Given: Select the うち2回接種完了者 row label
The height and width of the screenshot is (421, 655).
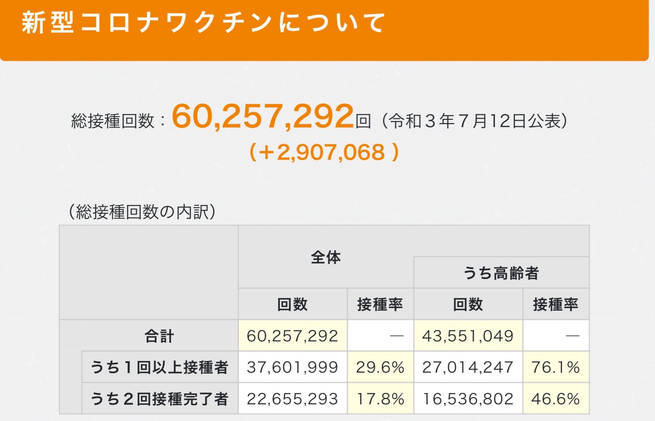Looking at the screenshot, I should point(160,399).
